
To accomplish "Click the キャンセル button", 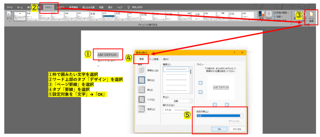I will point(237,129).
